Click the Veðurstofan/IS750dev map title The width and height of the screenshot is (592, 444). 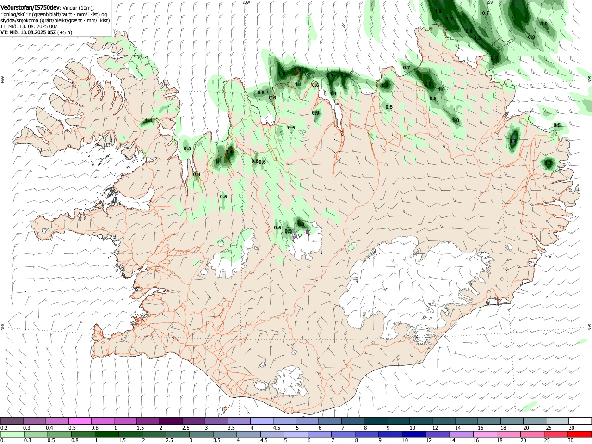[30, 8]
